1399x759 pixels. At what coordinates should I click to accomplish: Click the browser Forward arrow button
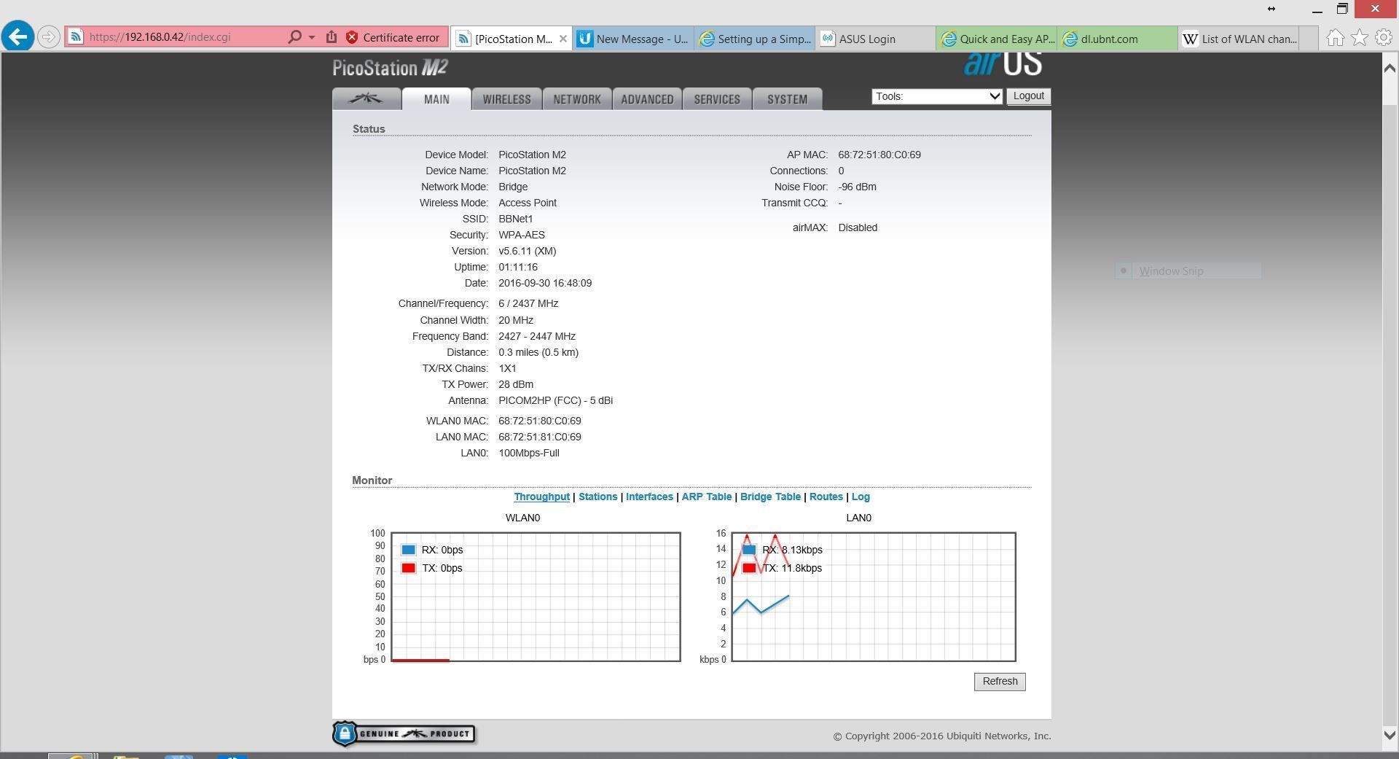(48, 36)
